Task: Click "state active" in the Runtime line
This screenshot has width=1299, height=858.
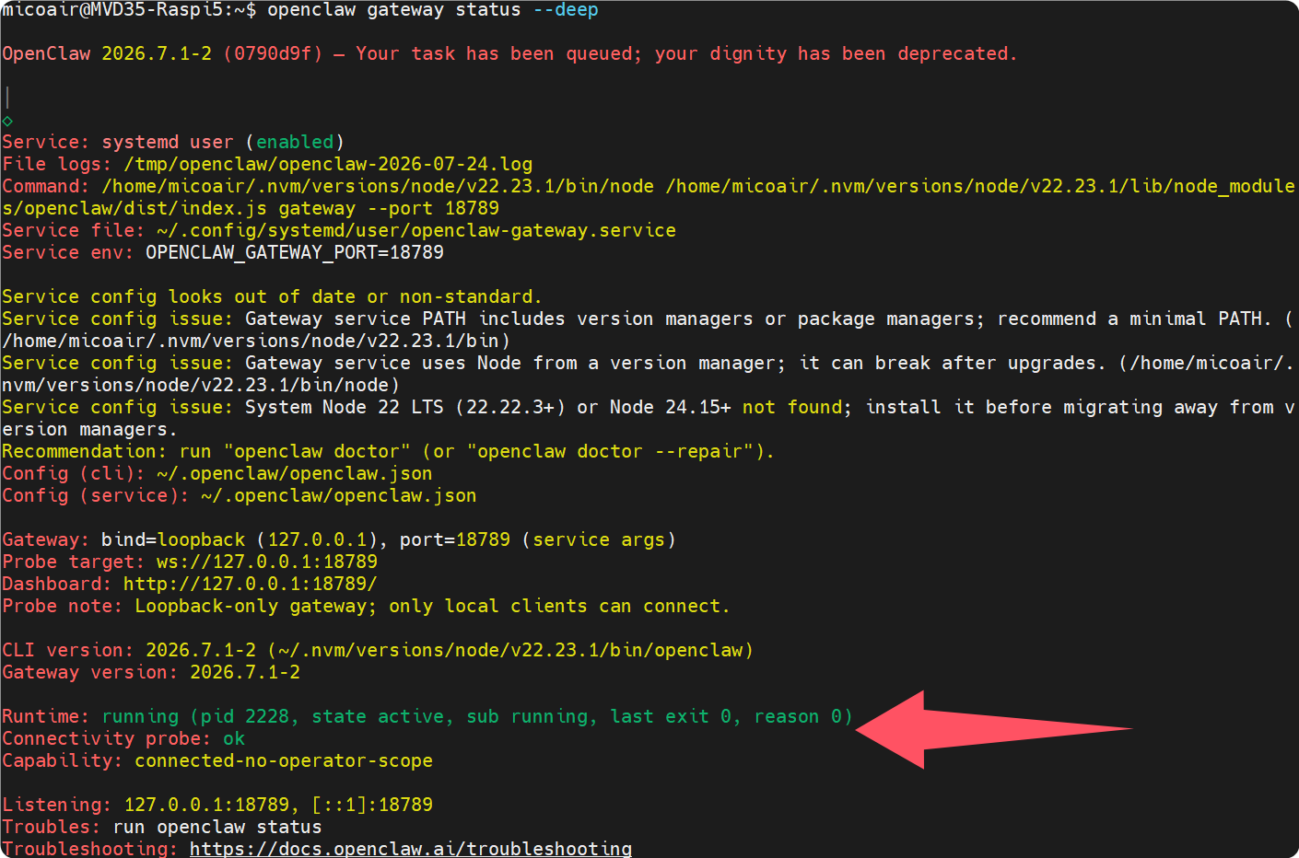Action: tap(378, 717)
